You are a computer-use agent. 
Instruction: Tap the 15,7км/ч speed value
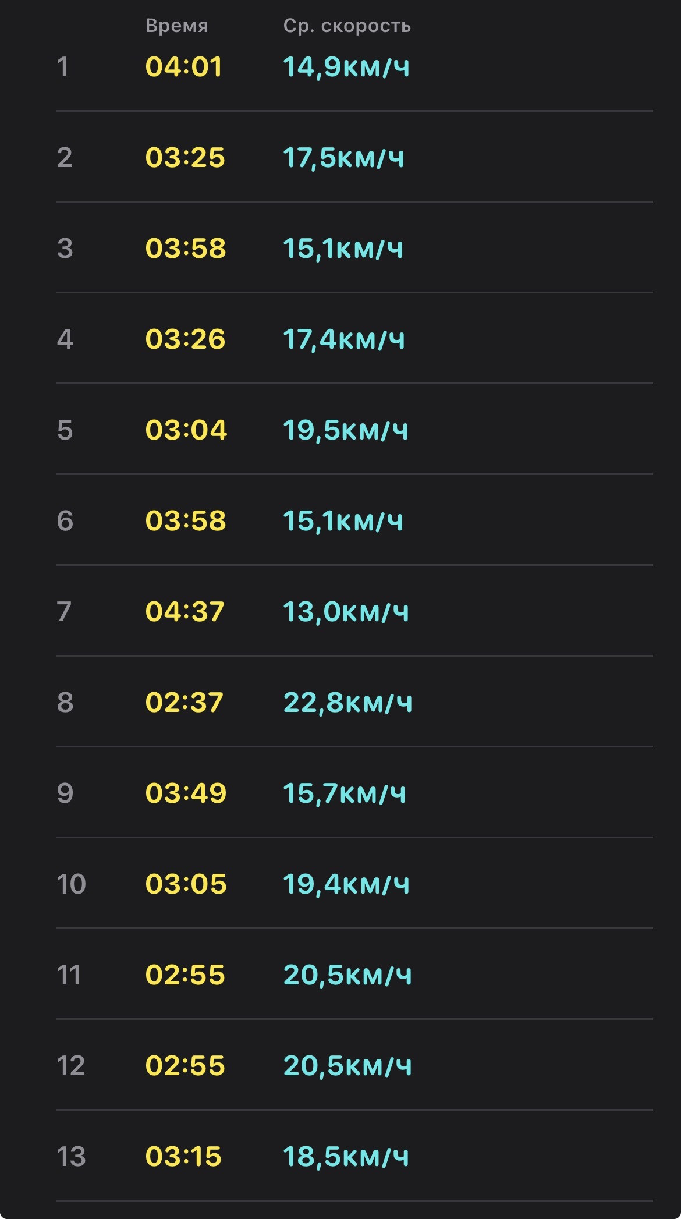[345, 793]
